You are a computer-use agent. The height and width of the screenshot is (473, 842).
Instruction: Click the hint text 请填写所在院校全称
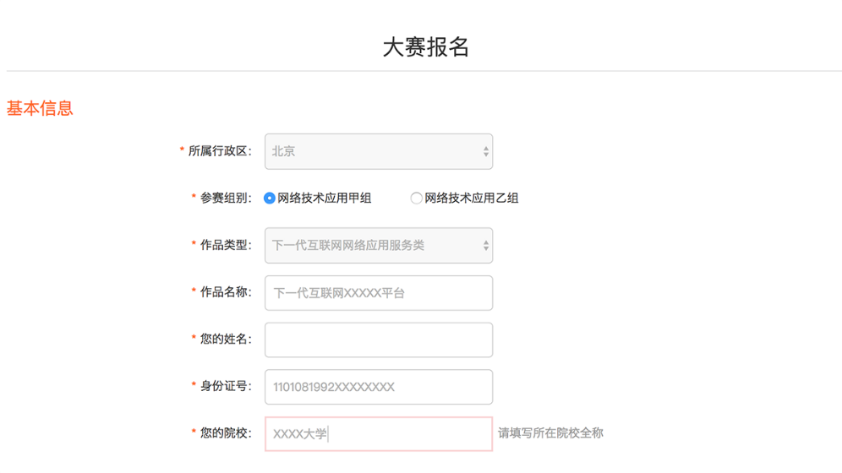pyautogui.click(x=550, y=433)
